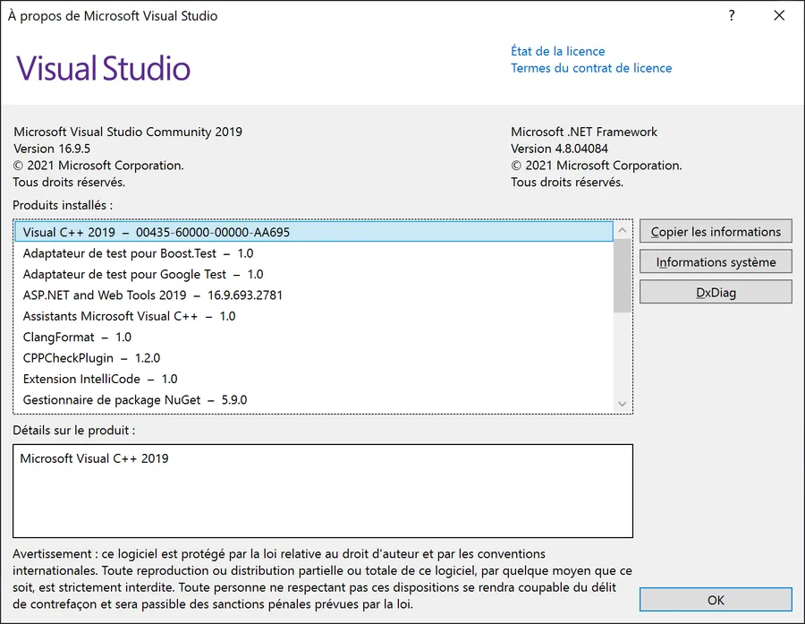Screen dimensions: 805x624
Task: Click the help question mark icon
Action: [732, 15]
